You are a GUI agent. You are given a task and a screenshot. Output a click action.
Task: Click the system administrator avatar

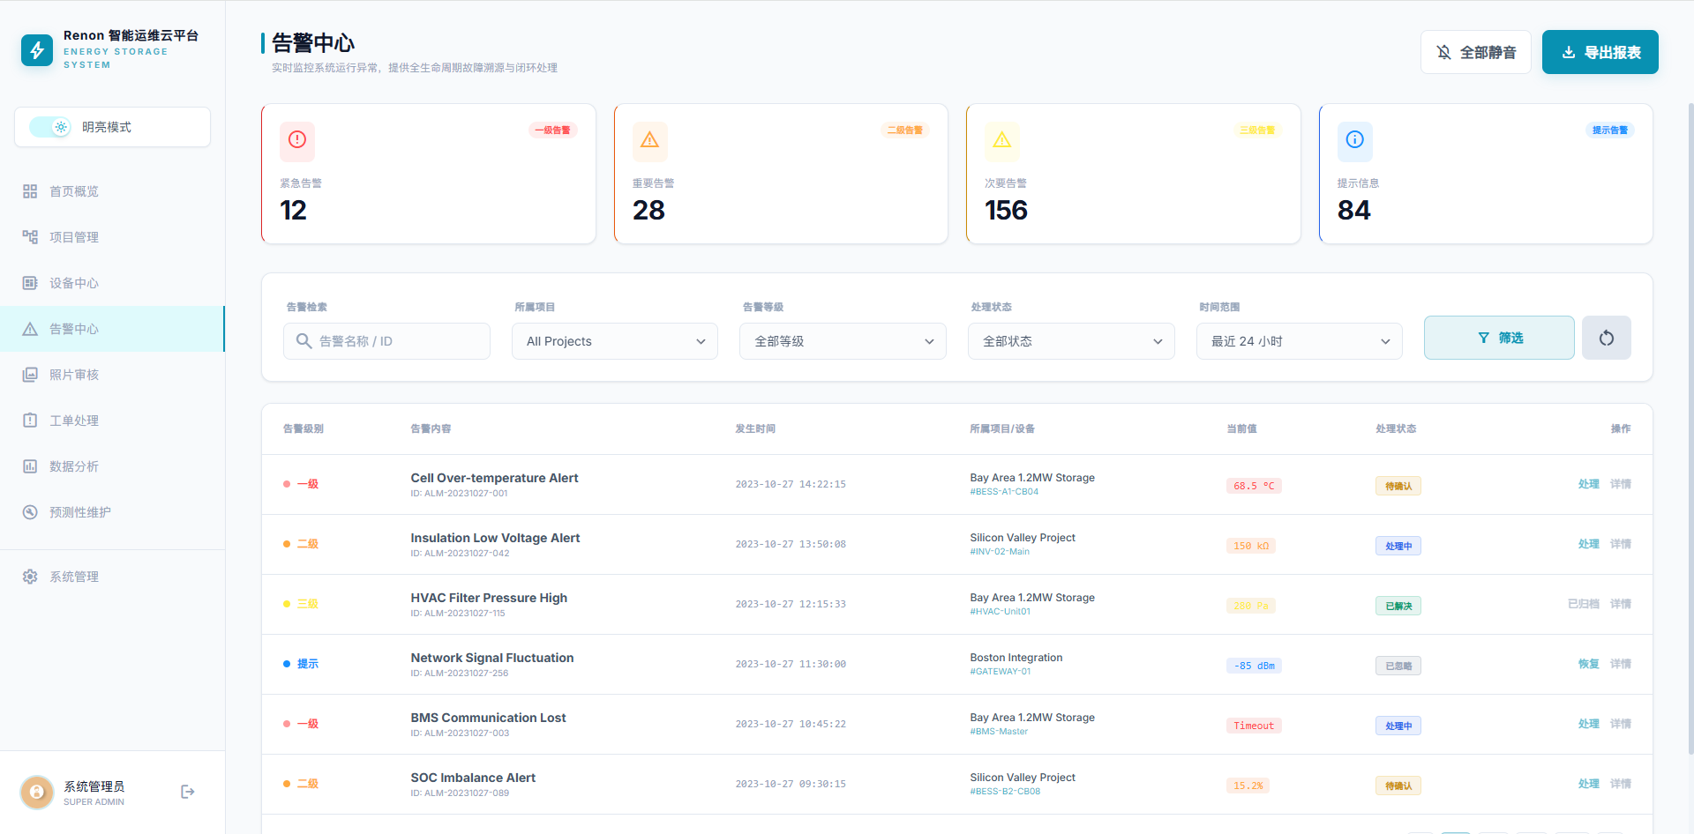pos(37,792)
